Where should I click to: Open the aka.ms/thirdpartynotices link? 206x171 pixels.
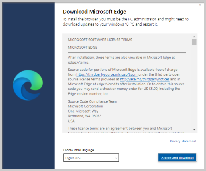(145, 79)
